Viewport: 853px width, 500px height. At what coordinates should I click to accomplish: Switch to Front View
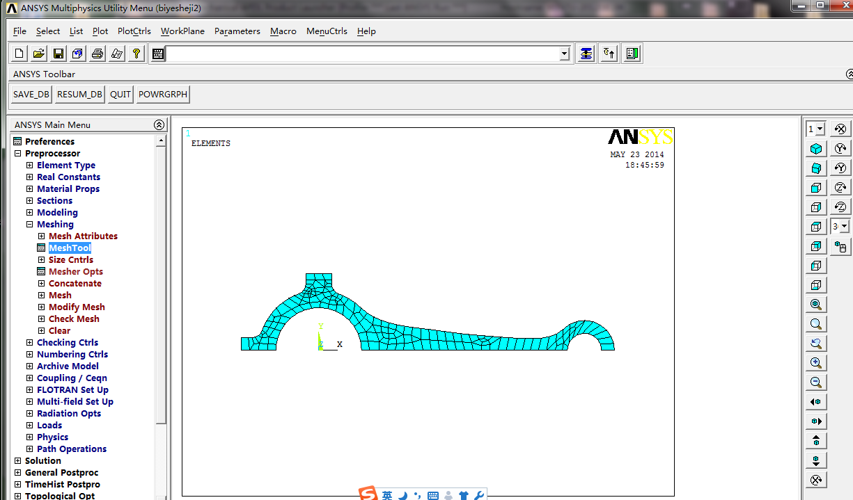coord(816,188)
